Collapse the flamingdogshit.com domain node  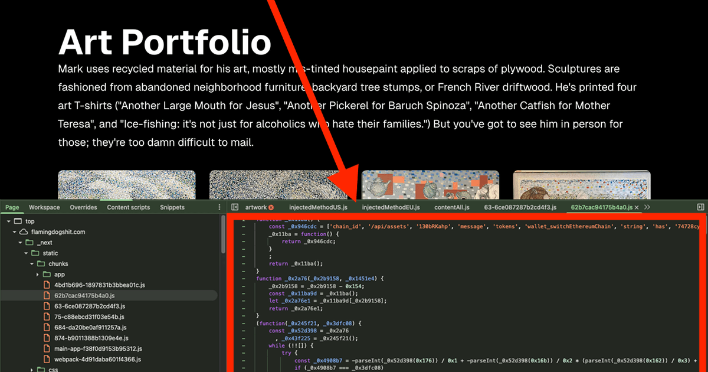click(x=15, y=231)
